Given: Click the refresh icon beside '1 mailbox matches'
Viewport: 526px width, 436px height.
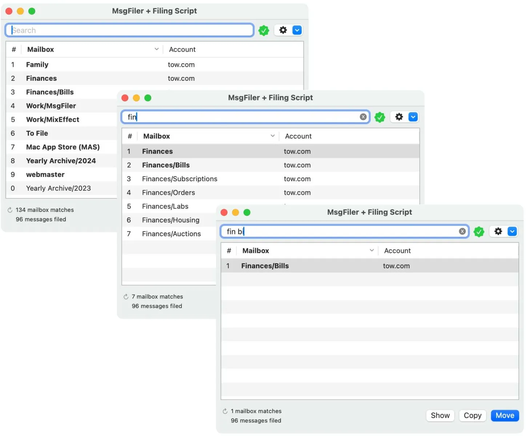Looking at the screenshot, I should click(x=225, y=411).
